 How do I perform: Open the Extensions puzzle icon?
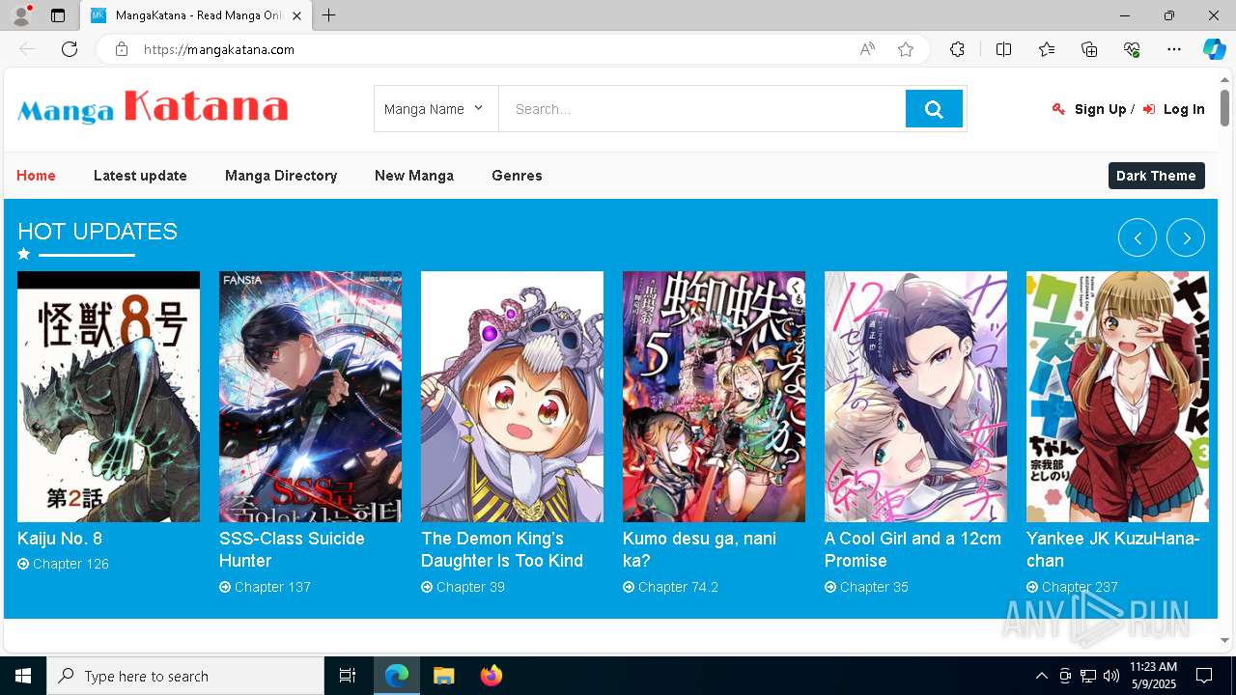[x=957, y=49]
